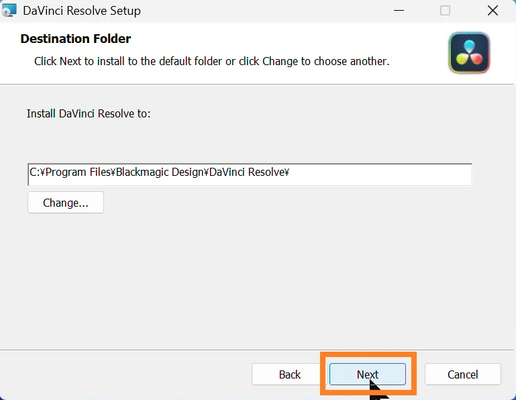Open the Change... folder dialog
This screenshot has height=400, width=516.
pos(66,203)
